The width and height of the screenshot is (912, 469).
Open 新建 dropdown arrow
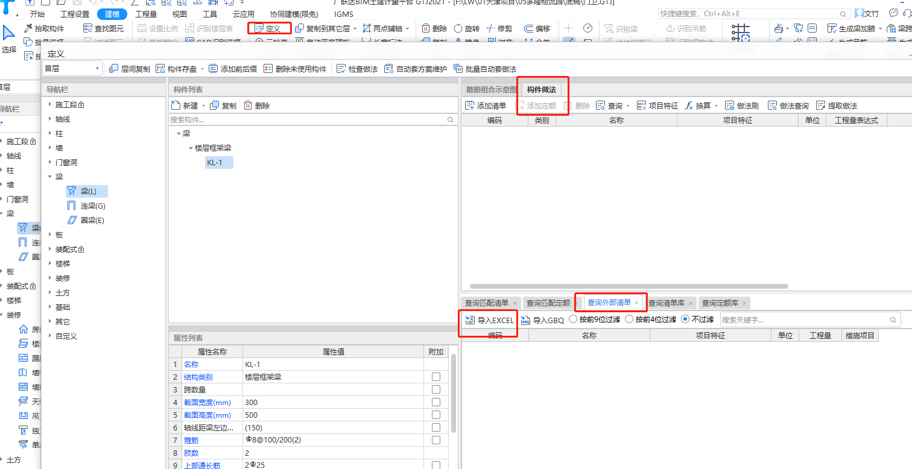203,105
